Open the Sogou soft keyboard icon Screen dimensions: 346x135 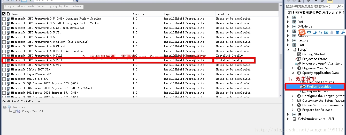click(326, 32)
